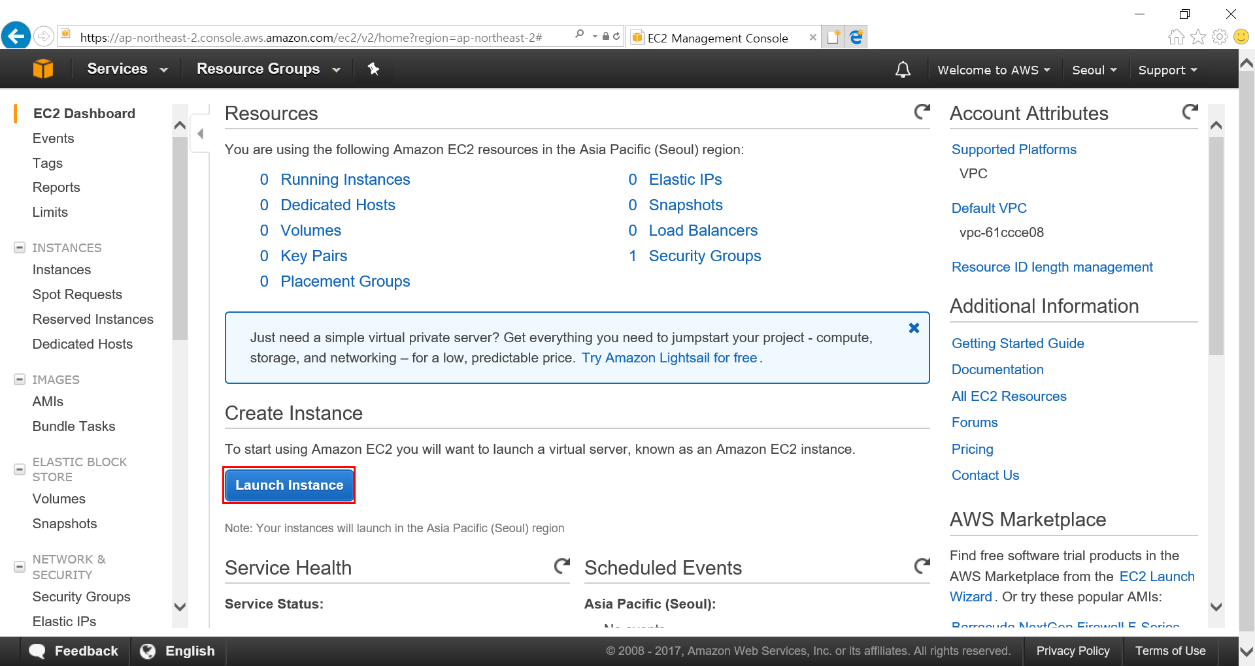Open the notifications bell icon
Image resolution: width=1255 pixels, height=666 pixels.
click(903, 69)
